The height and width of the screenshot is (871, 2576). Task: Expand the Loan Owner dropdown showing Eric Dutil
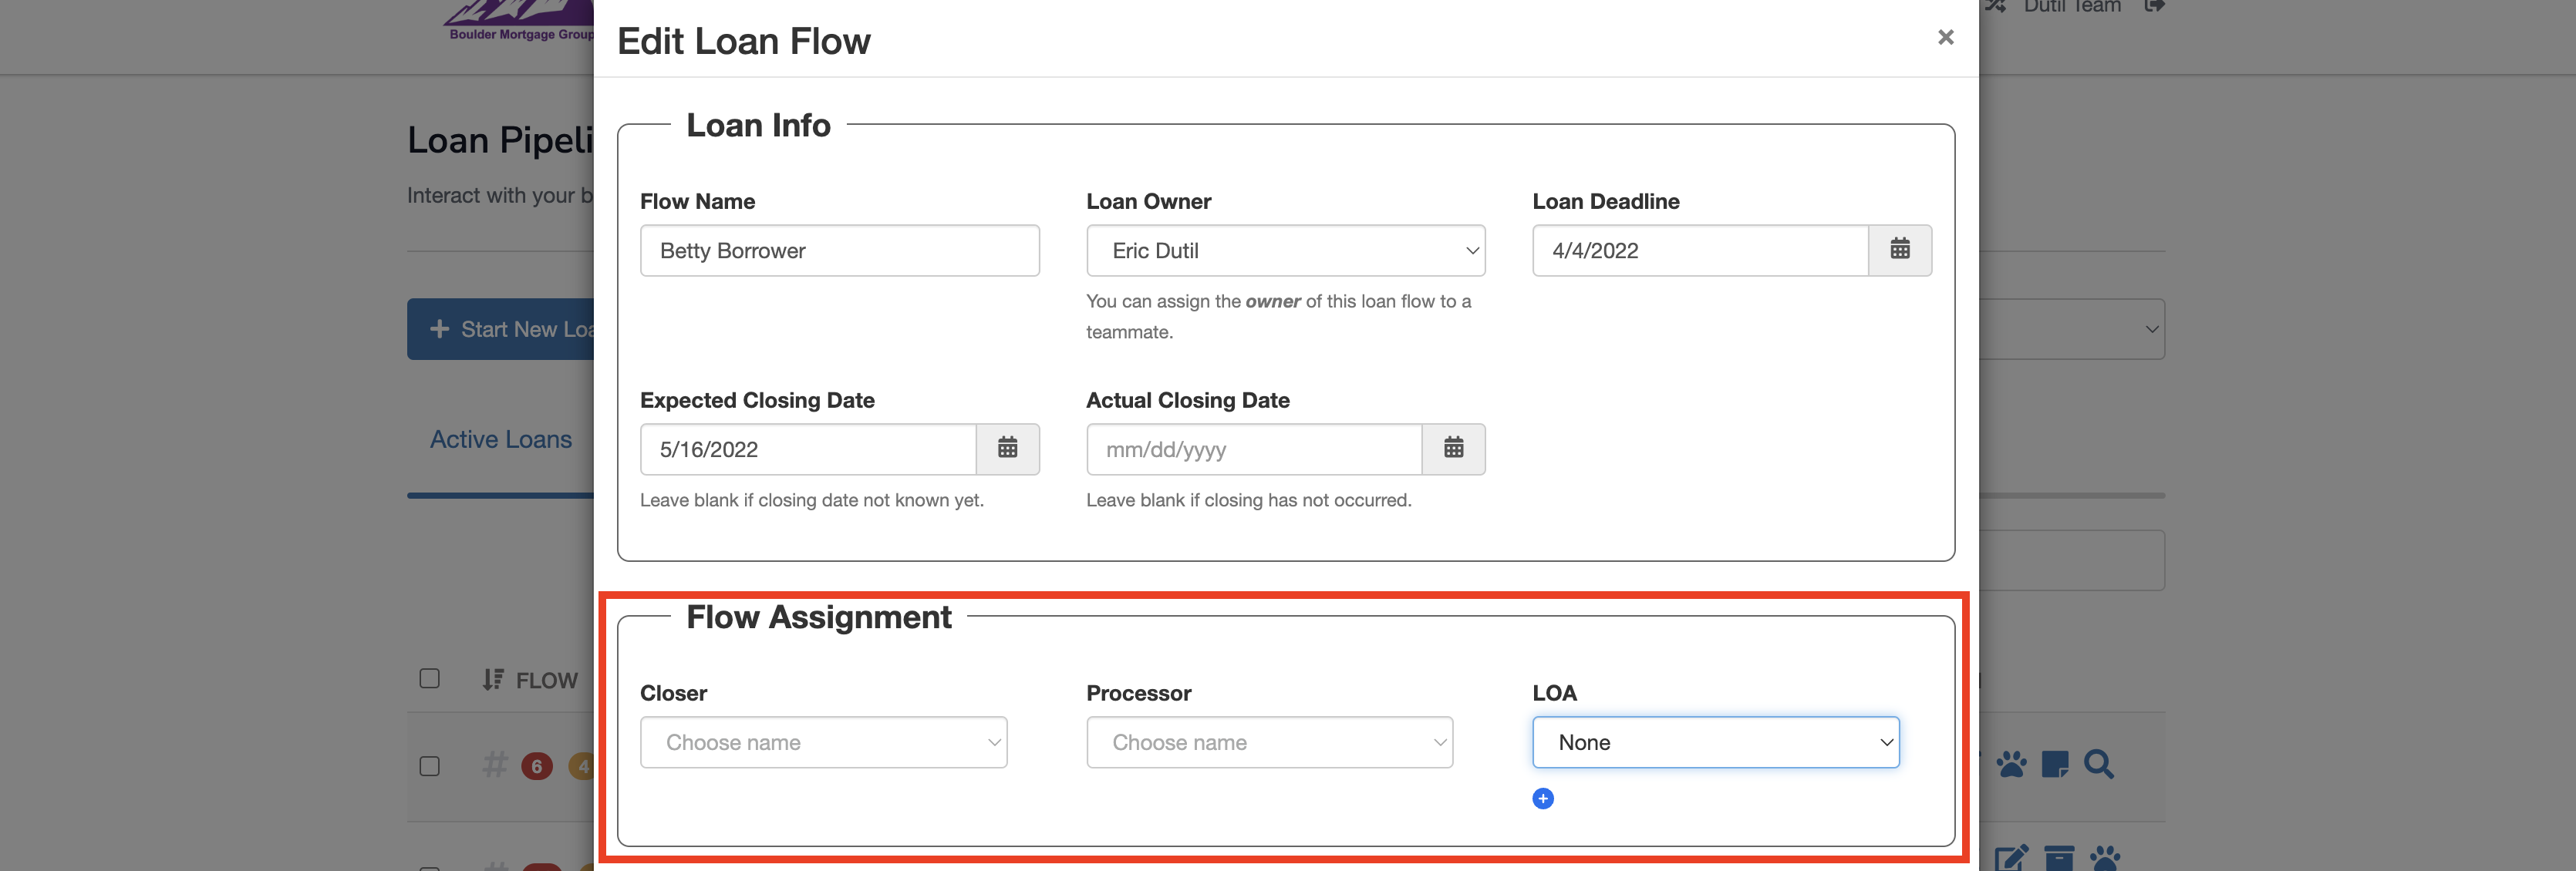click(x=1285, y=250)
